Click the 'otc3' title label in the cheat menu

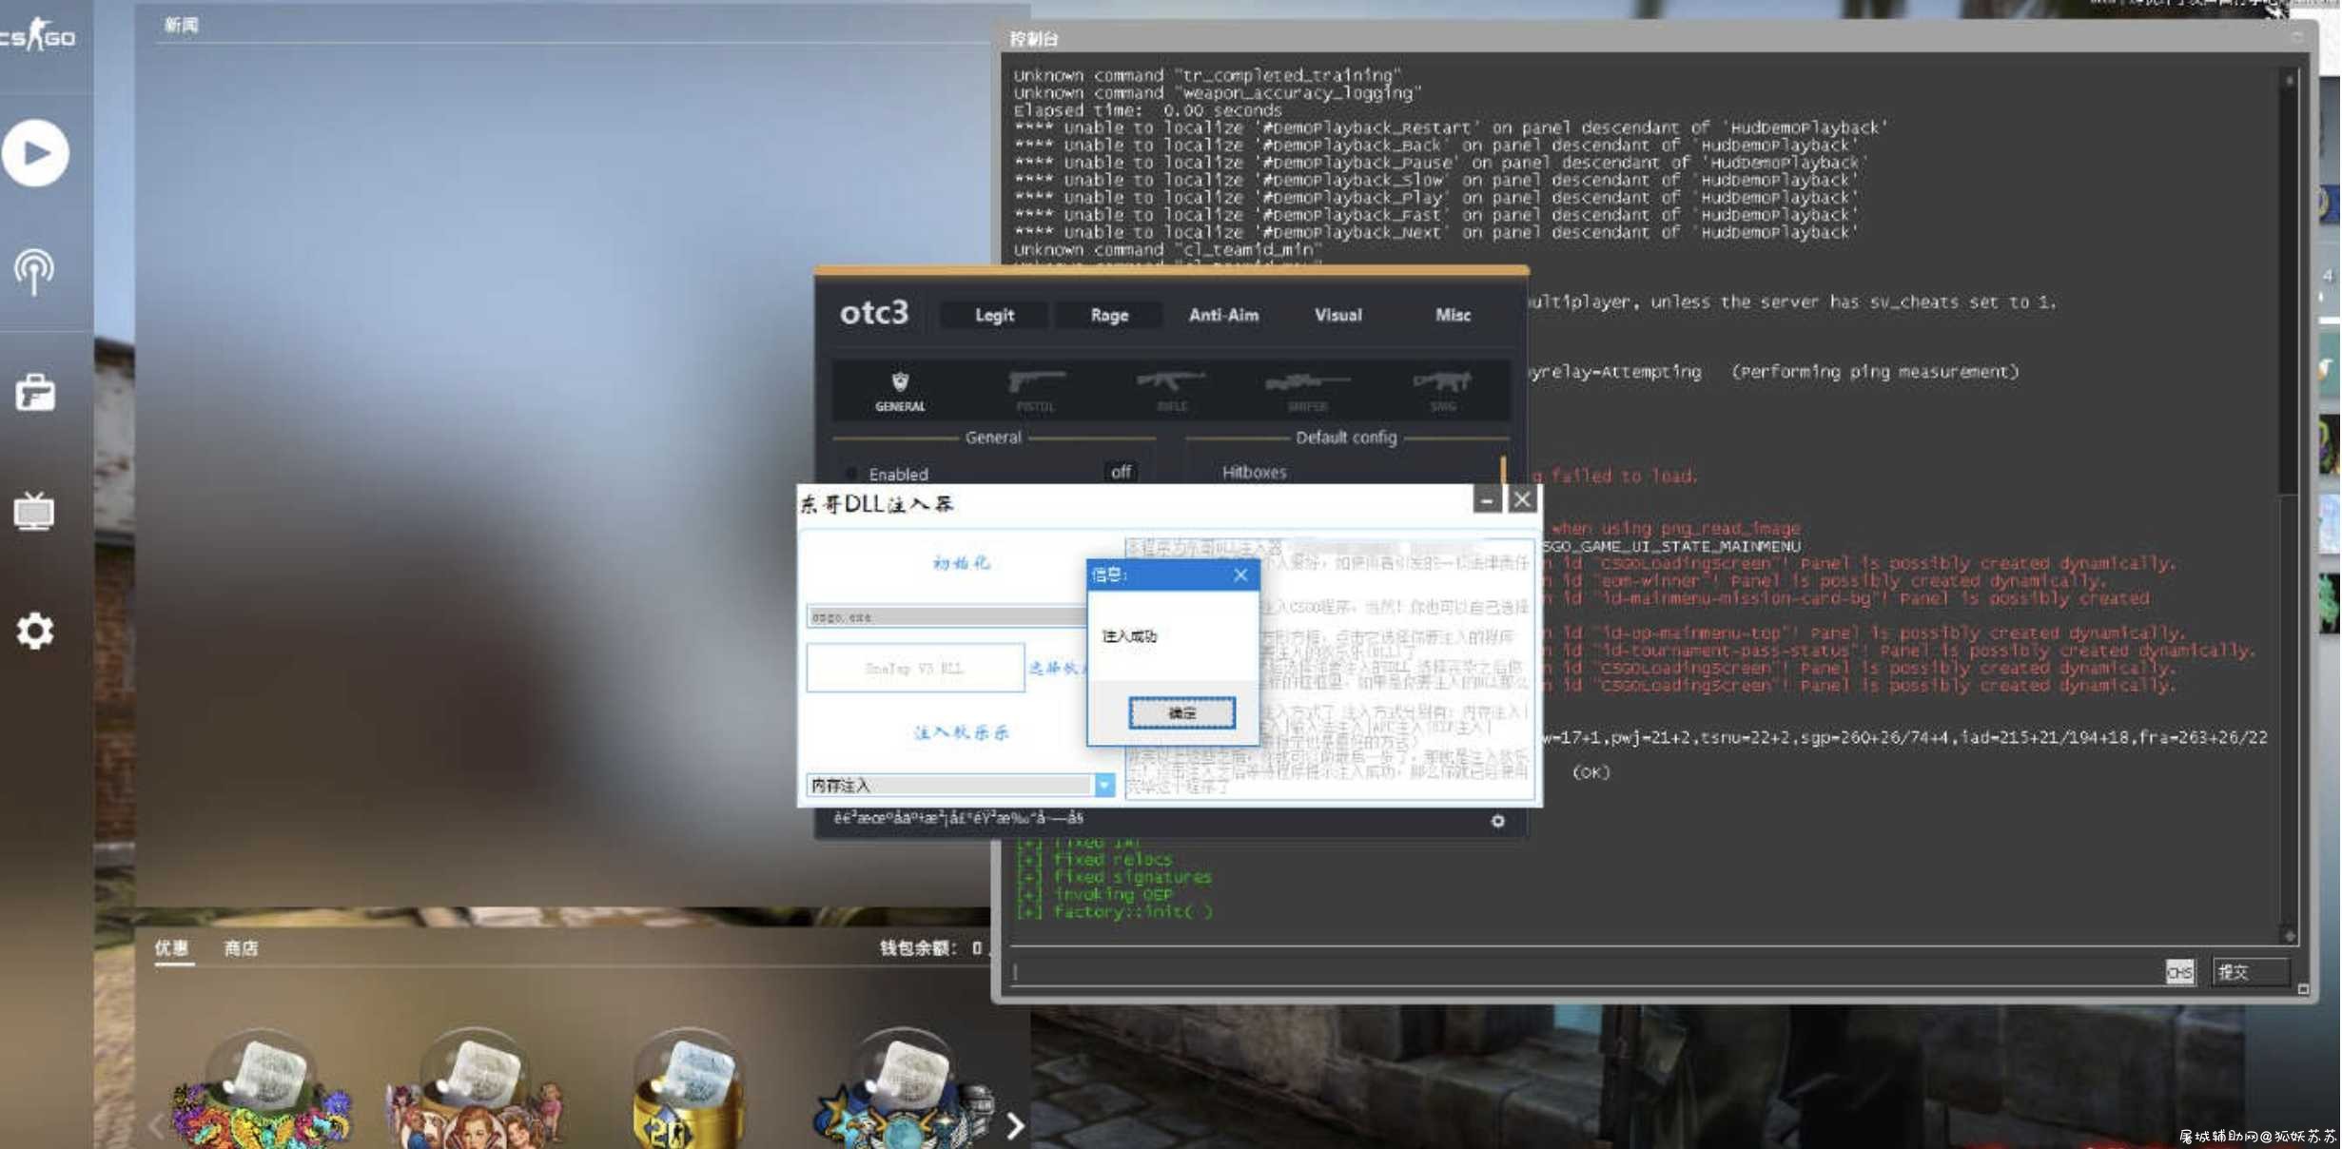(873, 313)
